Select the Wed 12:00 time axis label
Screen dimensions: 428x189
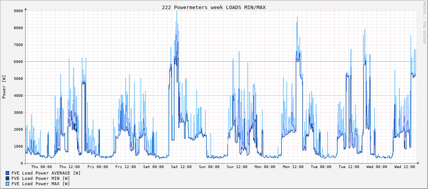405,167
